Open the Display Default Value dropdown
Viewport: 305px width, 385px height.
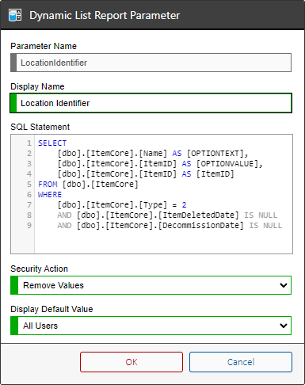click(151, 326)
